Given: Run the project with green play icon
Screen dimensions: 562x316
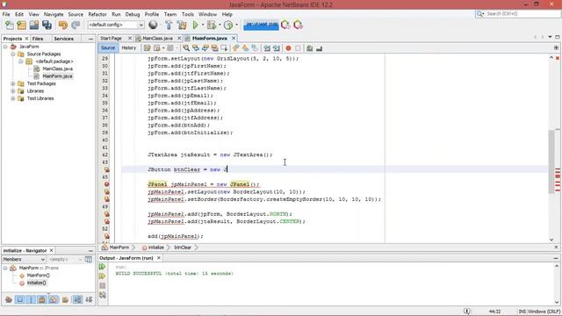Looking at the screenshot, I should click(x=195, y=25).
